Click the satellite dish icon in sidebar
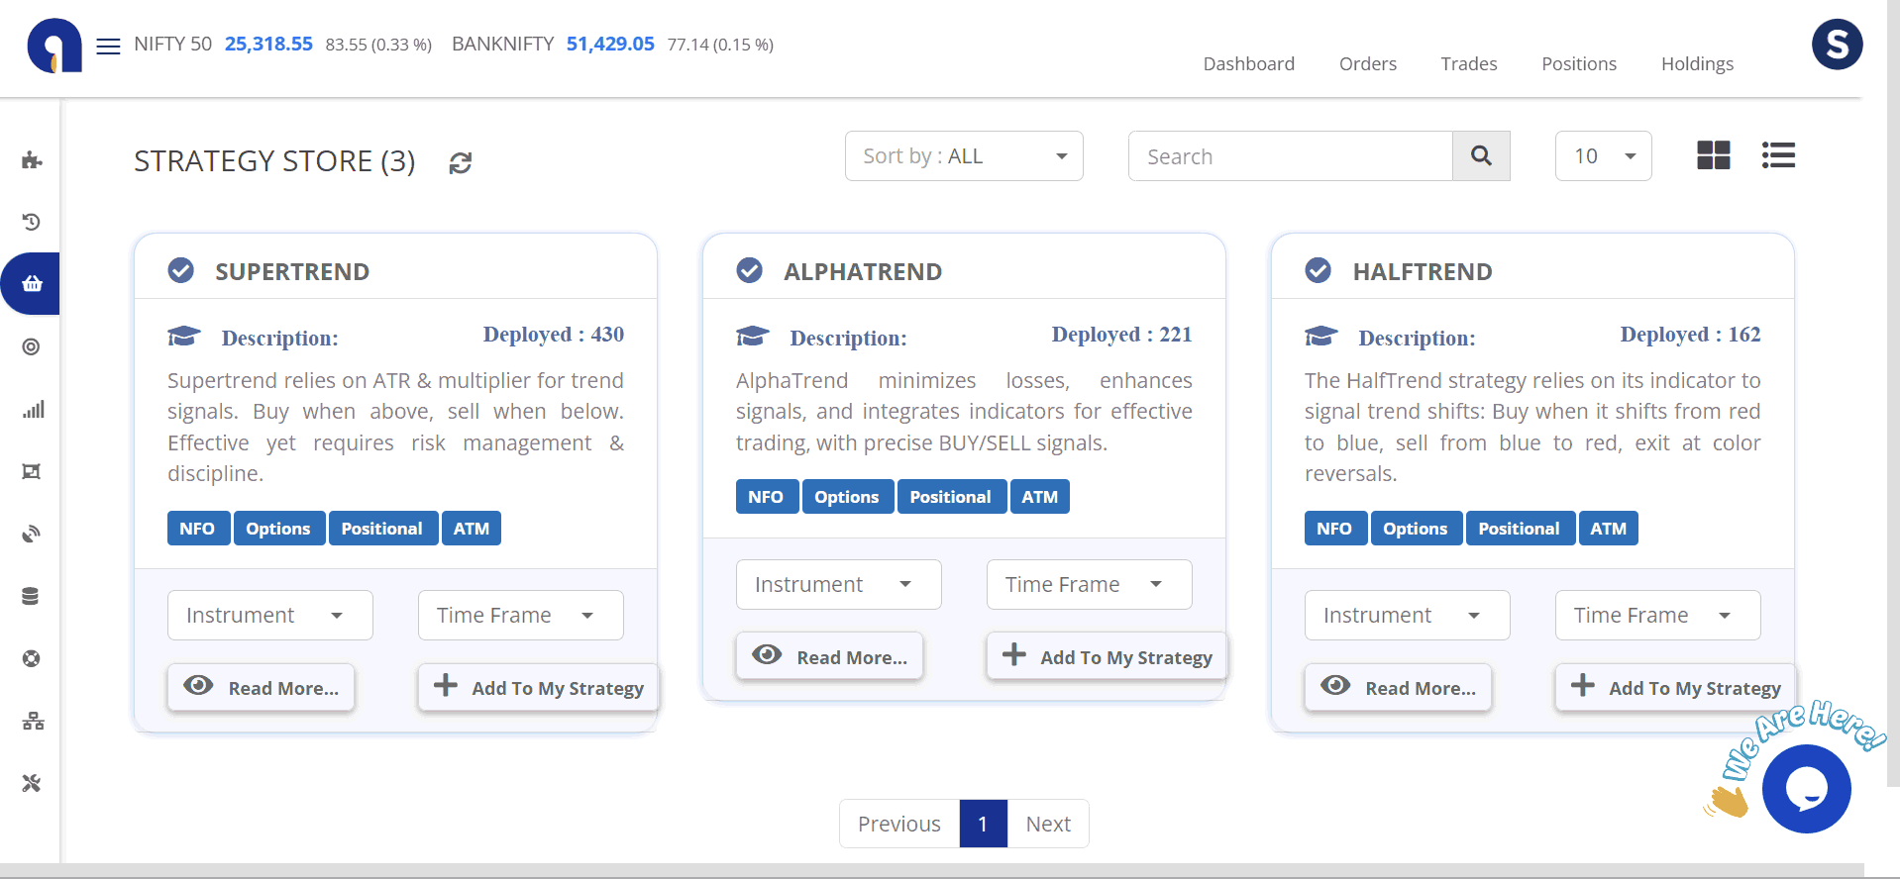 click(32, 534)
